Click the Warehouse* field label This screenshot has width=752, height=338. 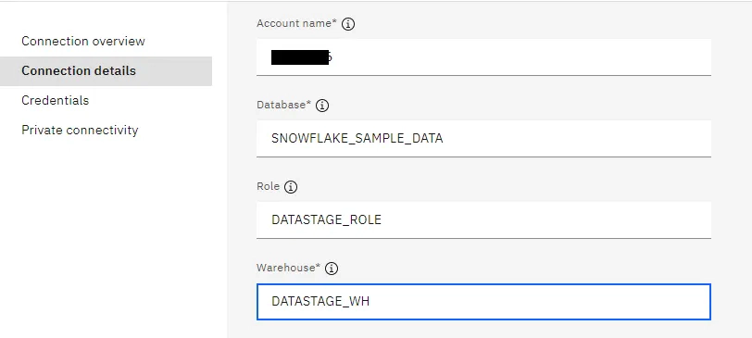click(288, 268)
